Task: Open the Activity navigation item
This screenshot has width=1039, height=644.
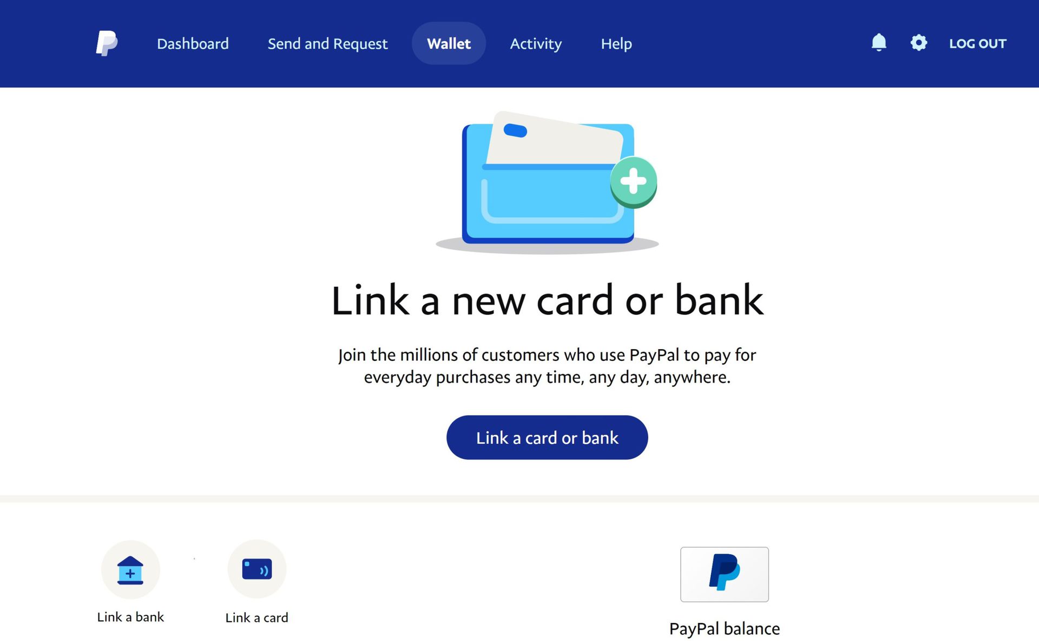Action: click(536, 43)
